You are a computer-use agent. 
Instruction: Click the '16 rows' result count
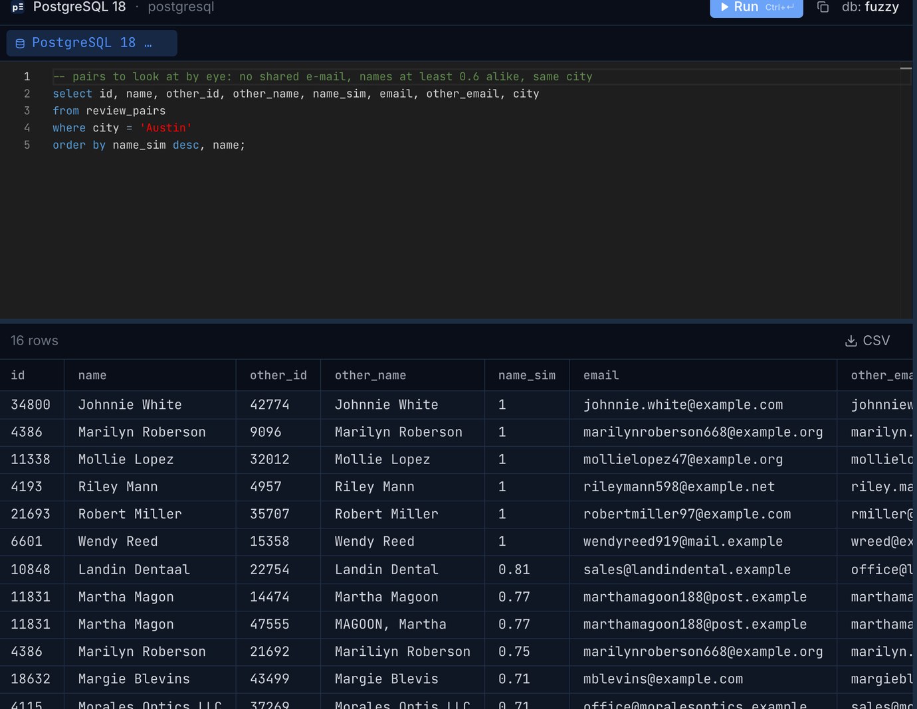click(x=35, y=341)
